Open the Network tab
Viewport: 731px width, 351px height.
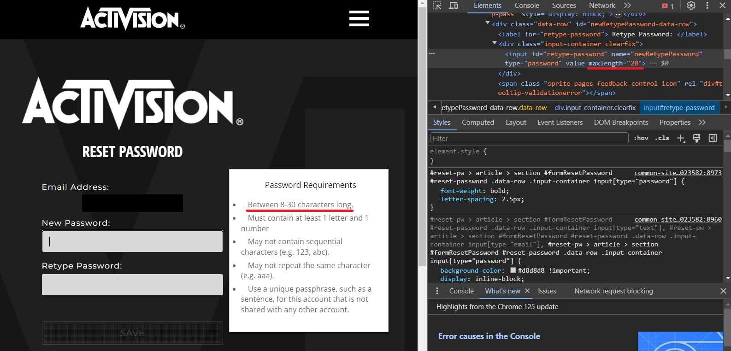click(x=602, y=6)
